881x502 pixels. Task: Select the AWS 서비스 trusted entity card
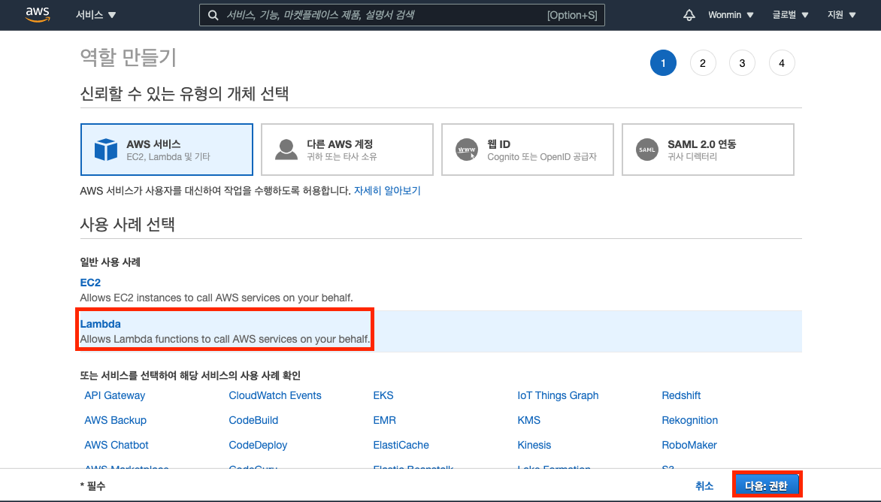[x=167, y=150]
